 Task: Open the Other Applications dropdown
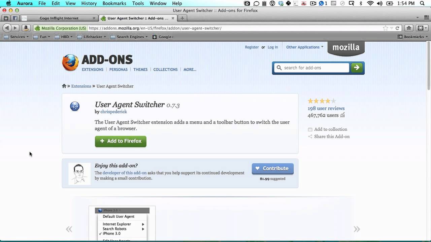click(305, 47)
